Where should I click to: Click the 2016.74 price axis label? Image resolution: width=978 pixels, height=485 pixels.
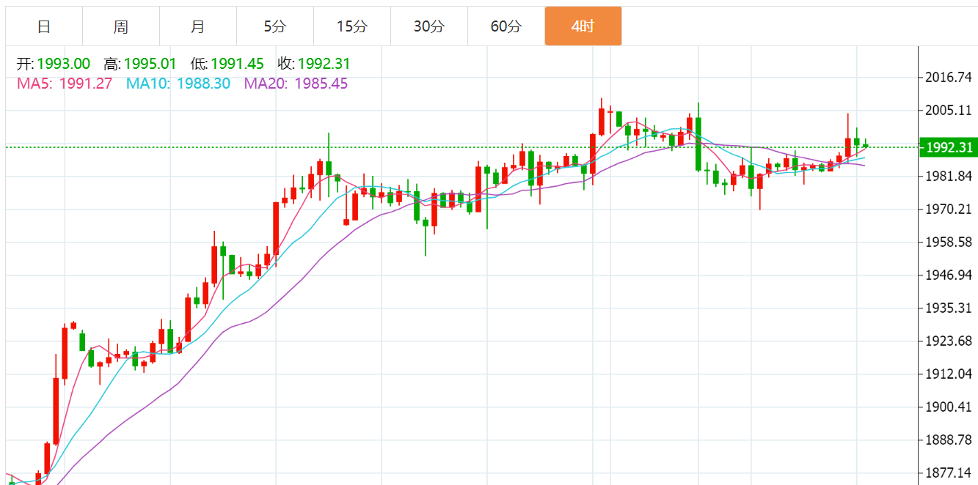tap(949, 77)
